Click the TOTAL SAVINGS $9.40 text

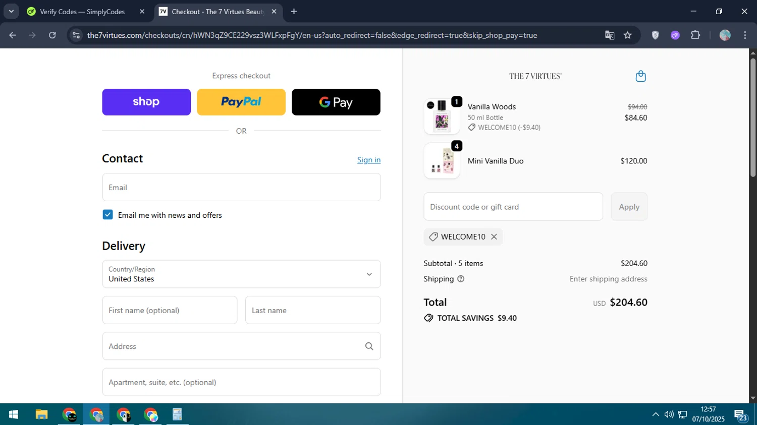click(477, 318)
